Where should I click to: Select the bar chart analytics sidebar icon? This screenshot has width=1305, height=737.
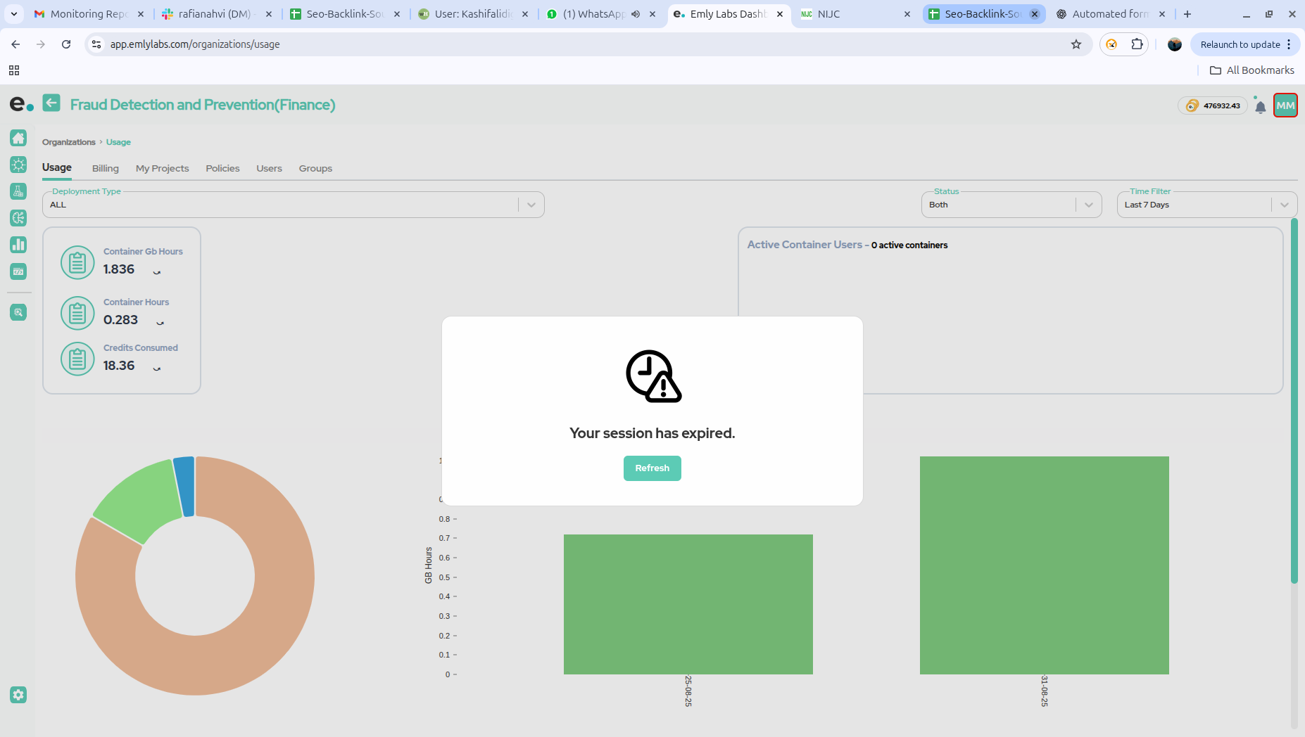18,245
